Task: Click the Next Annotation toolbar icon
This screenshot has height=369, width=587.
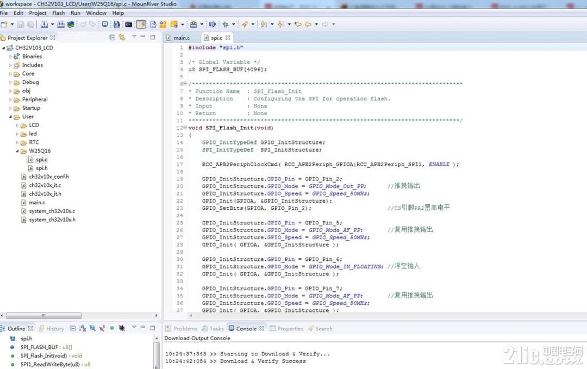Action: (264, 24)
